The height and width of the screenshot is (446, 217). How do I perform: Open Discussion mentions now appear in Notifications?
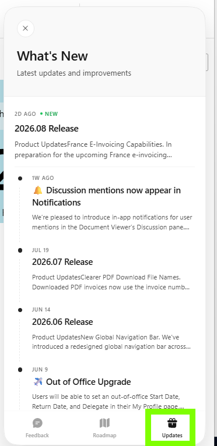(106, 196)
